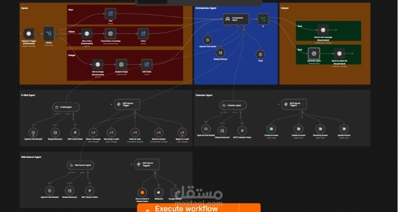
Task: Select the Get a Voice node
Action: point(87,34)
